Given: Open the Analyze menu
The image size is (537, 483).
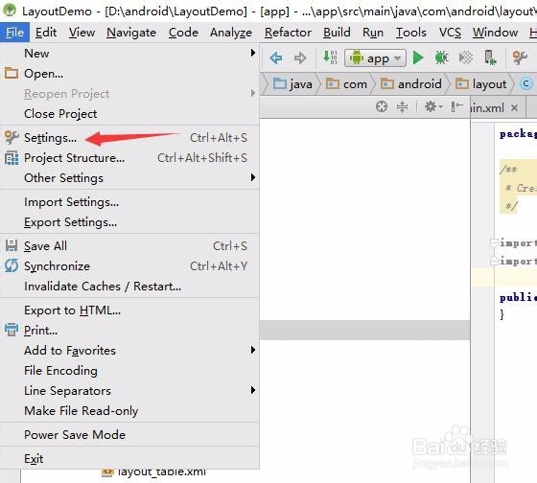Looking at the screenshot, I should (x=231, y=33).
